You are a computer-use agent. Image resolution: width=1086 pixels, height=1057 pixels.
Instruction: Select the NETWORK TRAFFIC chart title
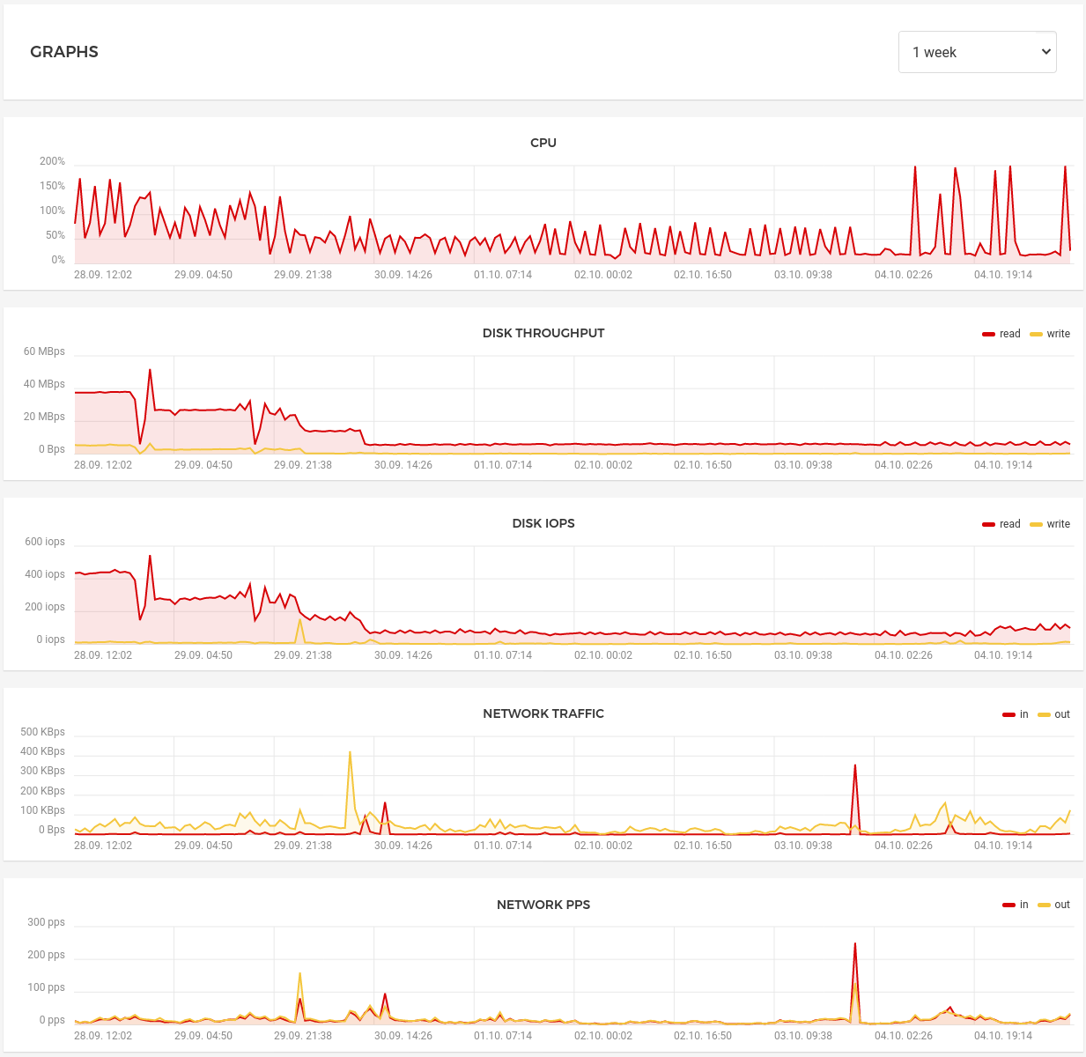[x=543, y=713]
